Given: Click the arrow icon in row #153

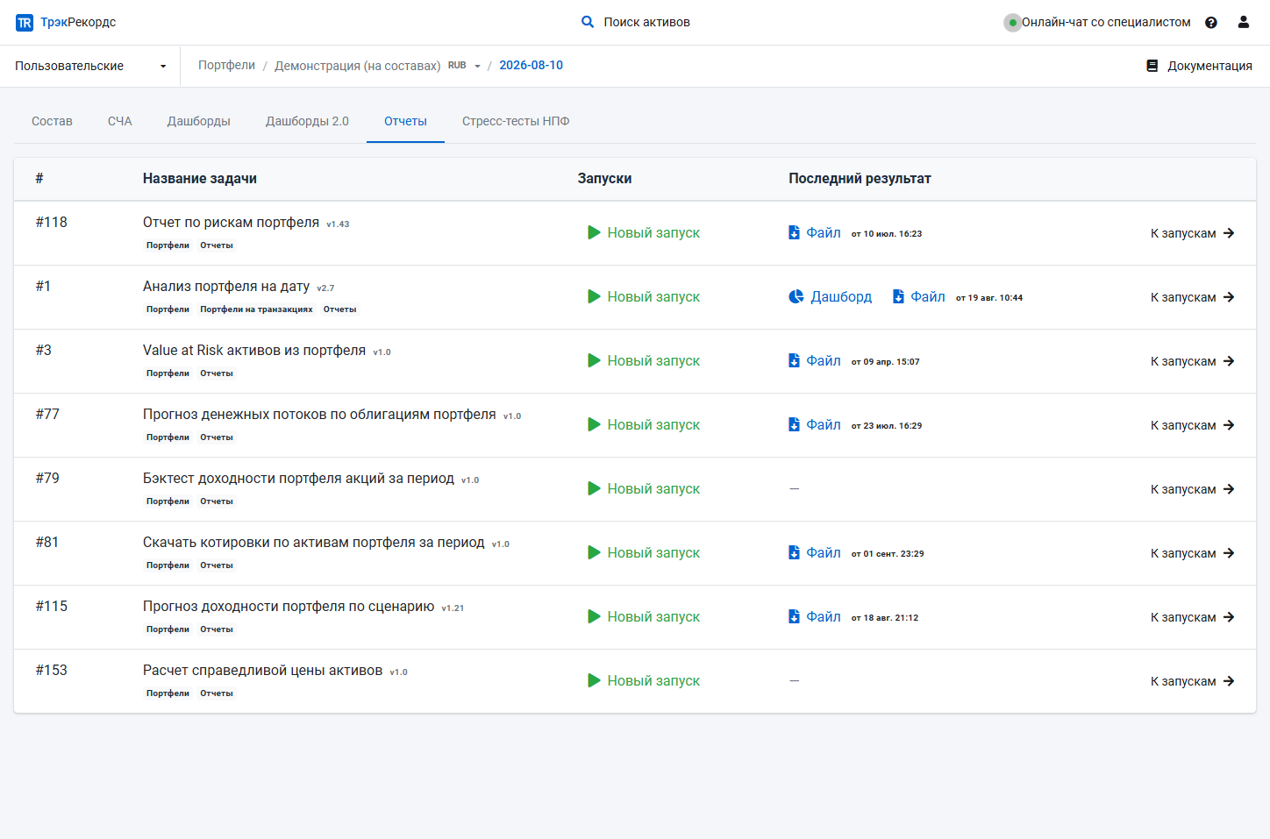Looking at the screenshot, I should [x=1229, y=681].
